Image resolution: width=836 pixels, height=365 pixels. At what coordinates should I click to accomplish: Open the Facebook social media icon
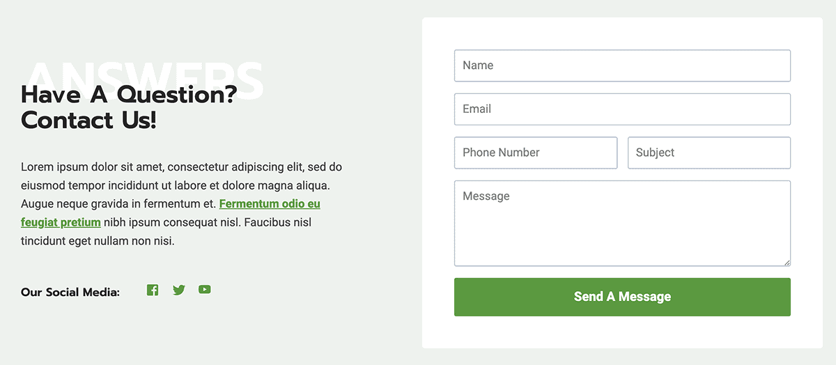click(153, 290)
